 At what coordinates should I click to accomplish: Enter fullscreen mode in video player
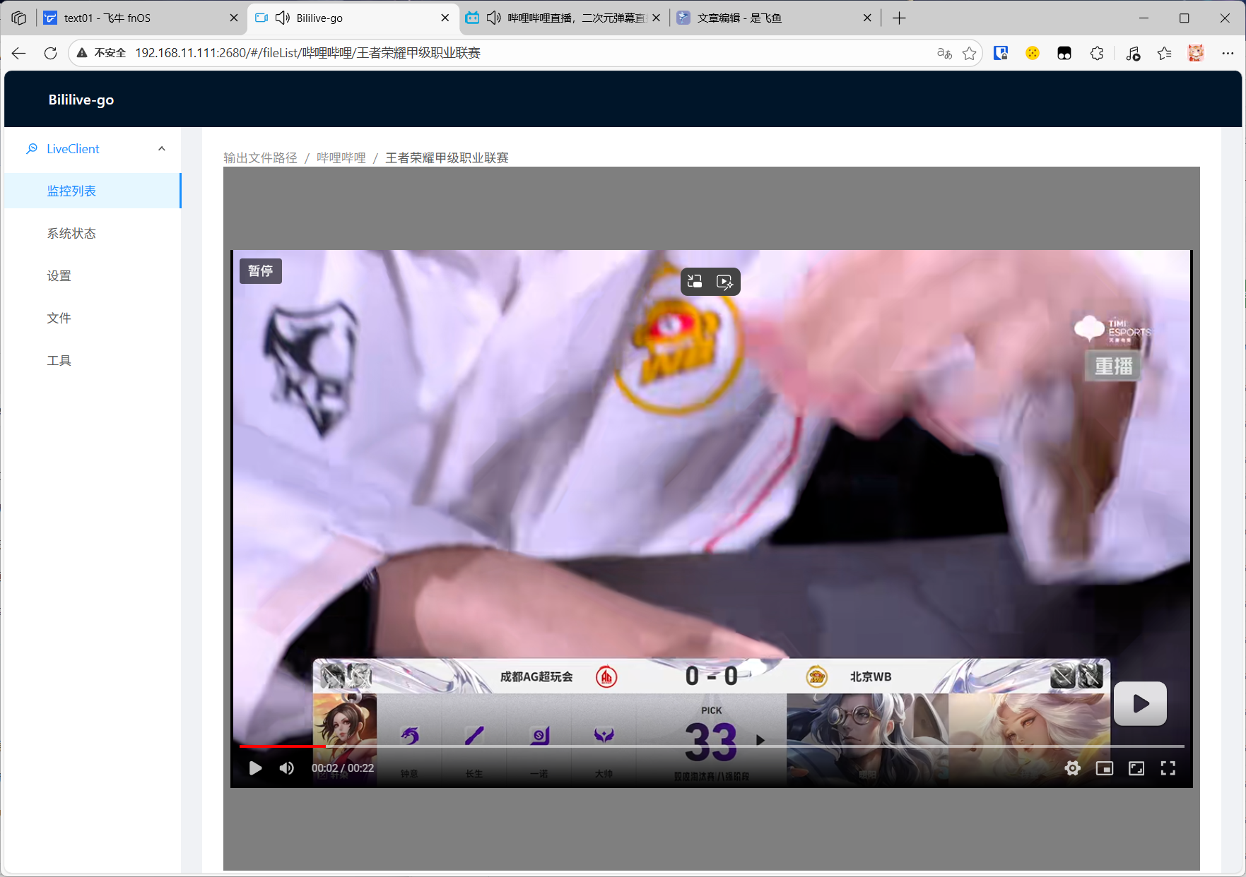(1168, 768)
